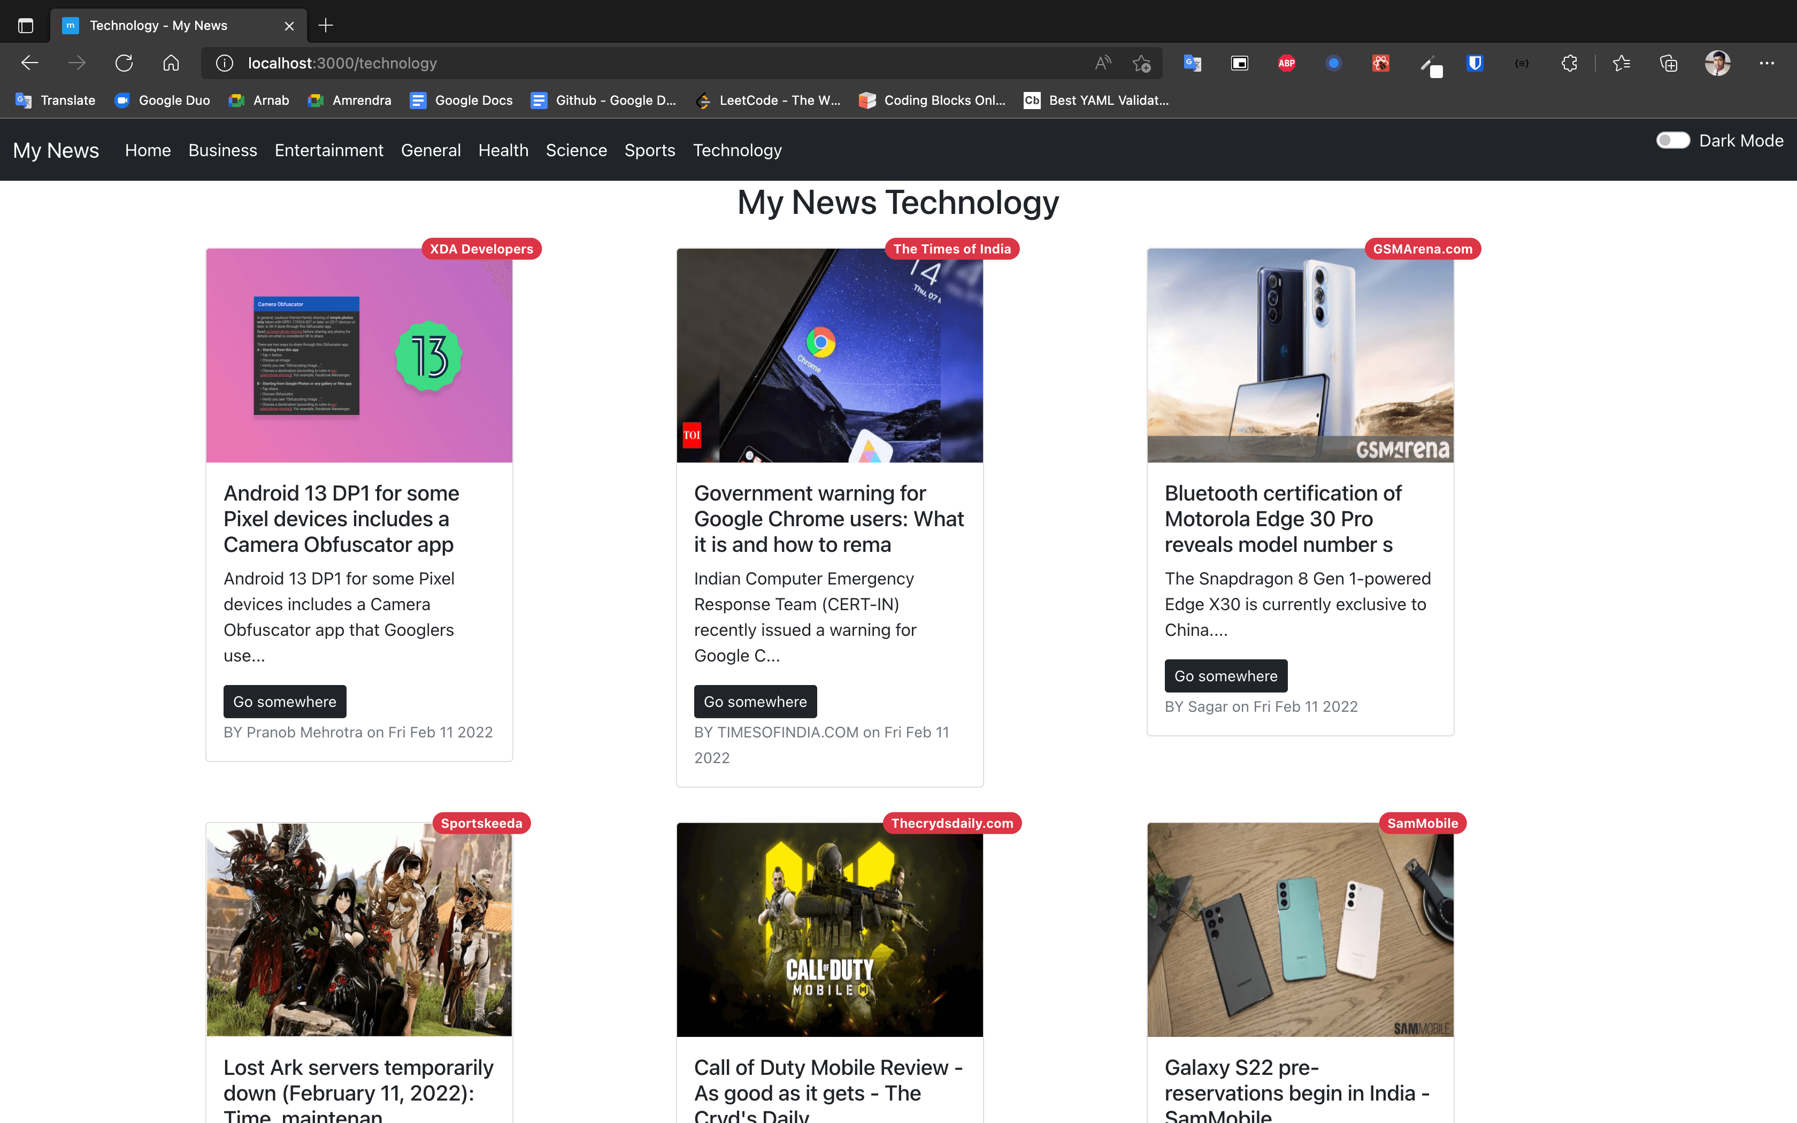Go to Home in navbar

click(148, 150)
